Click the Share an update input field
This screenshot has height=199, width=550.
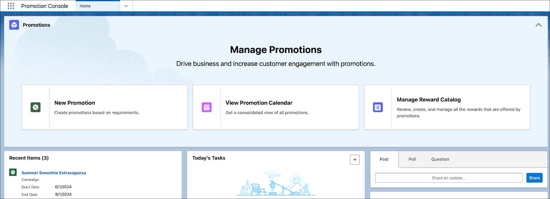449,178
